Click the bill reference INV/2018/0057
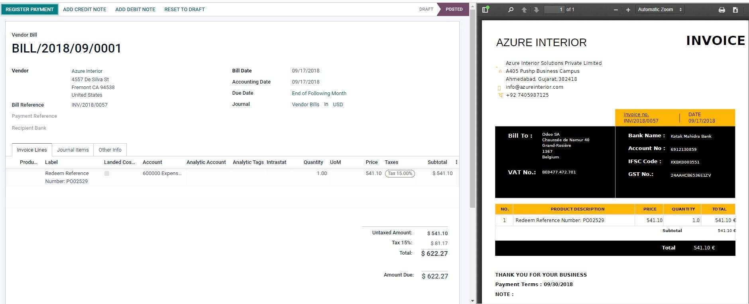 (89, 105)
